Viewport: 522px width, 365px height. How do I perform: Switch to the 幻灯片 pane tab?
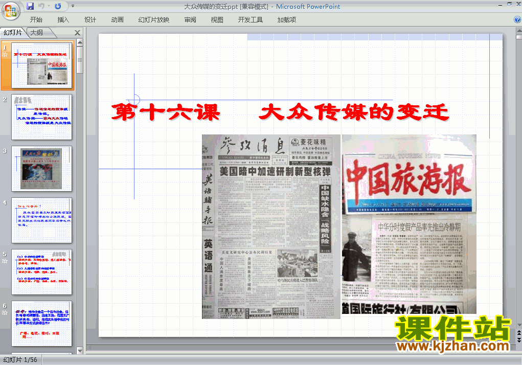(x=12, y=32)
